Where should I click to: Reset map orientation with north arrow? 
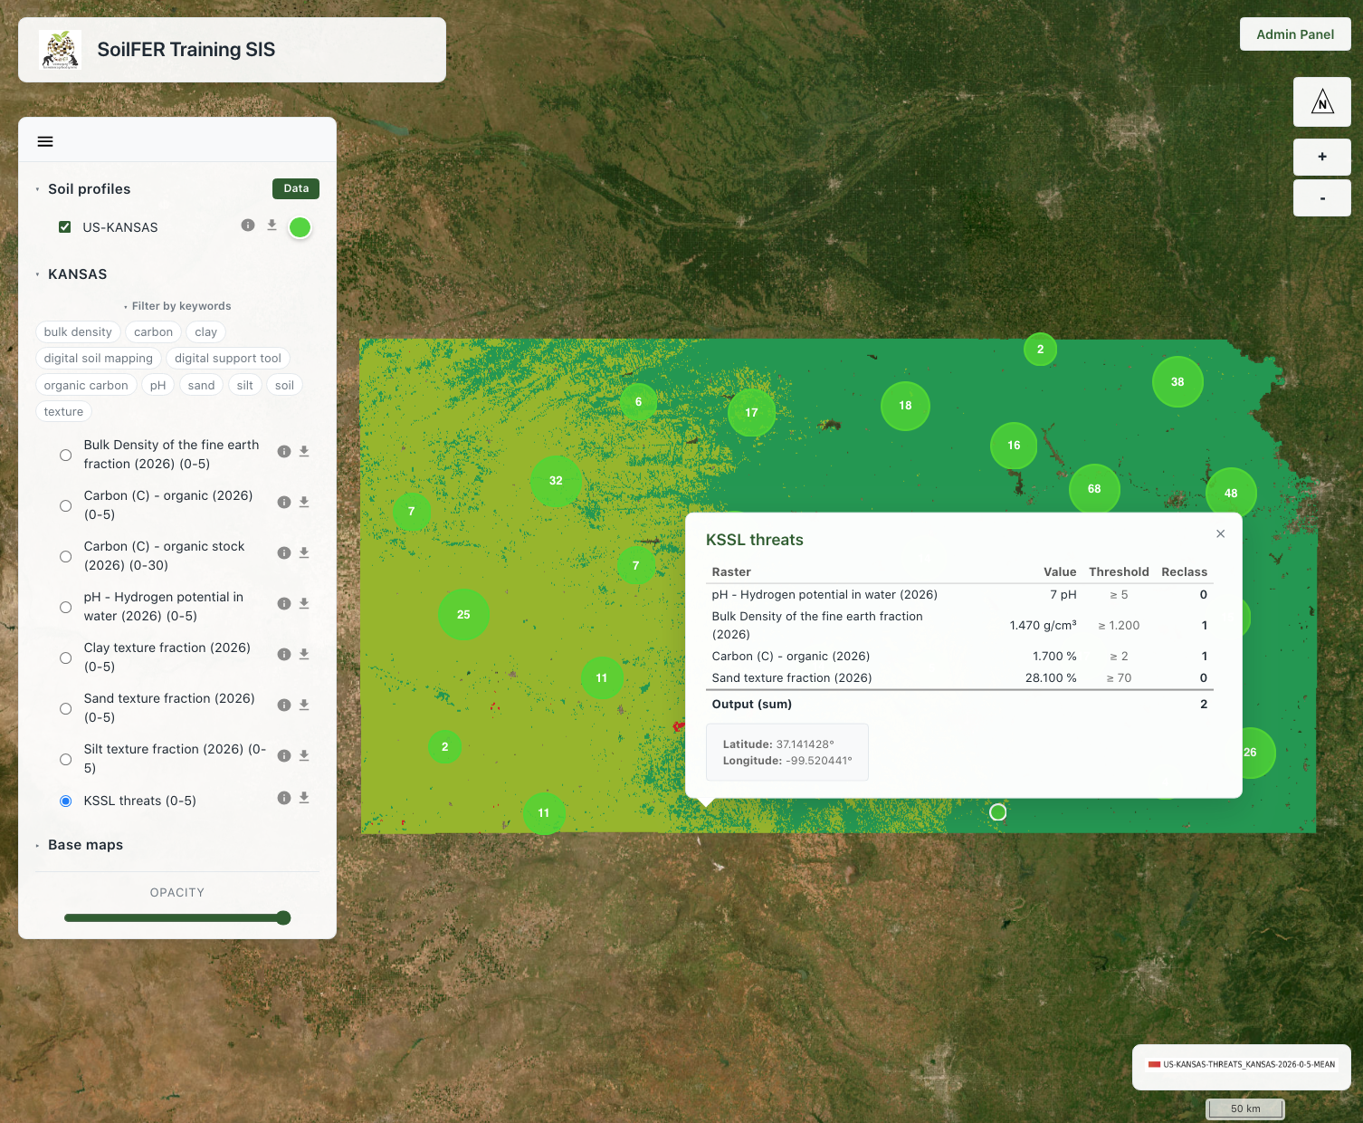1322,101
